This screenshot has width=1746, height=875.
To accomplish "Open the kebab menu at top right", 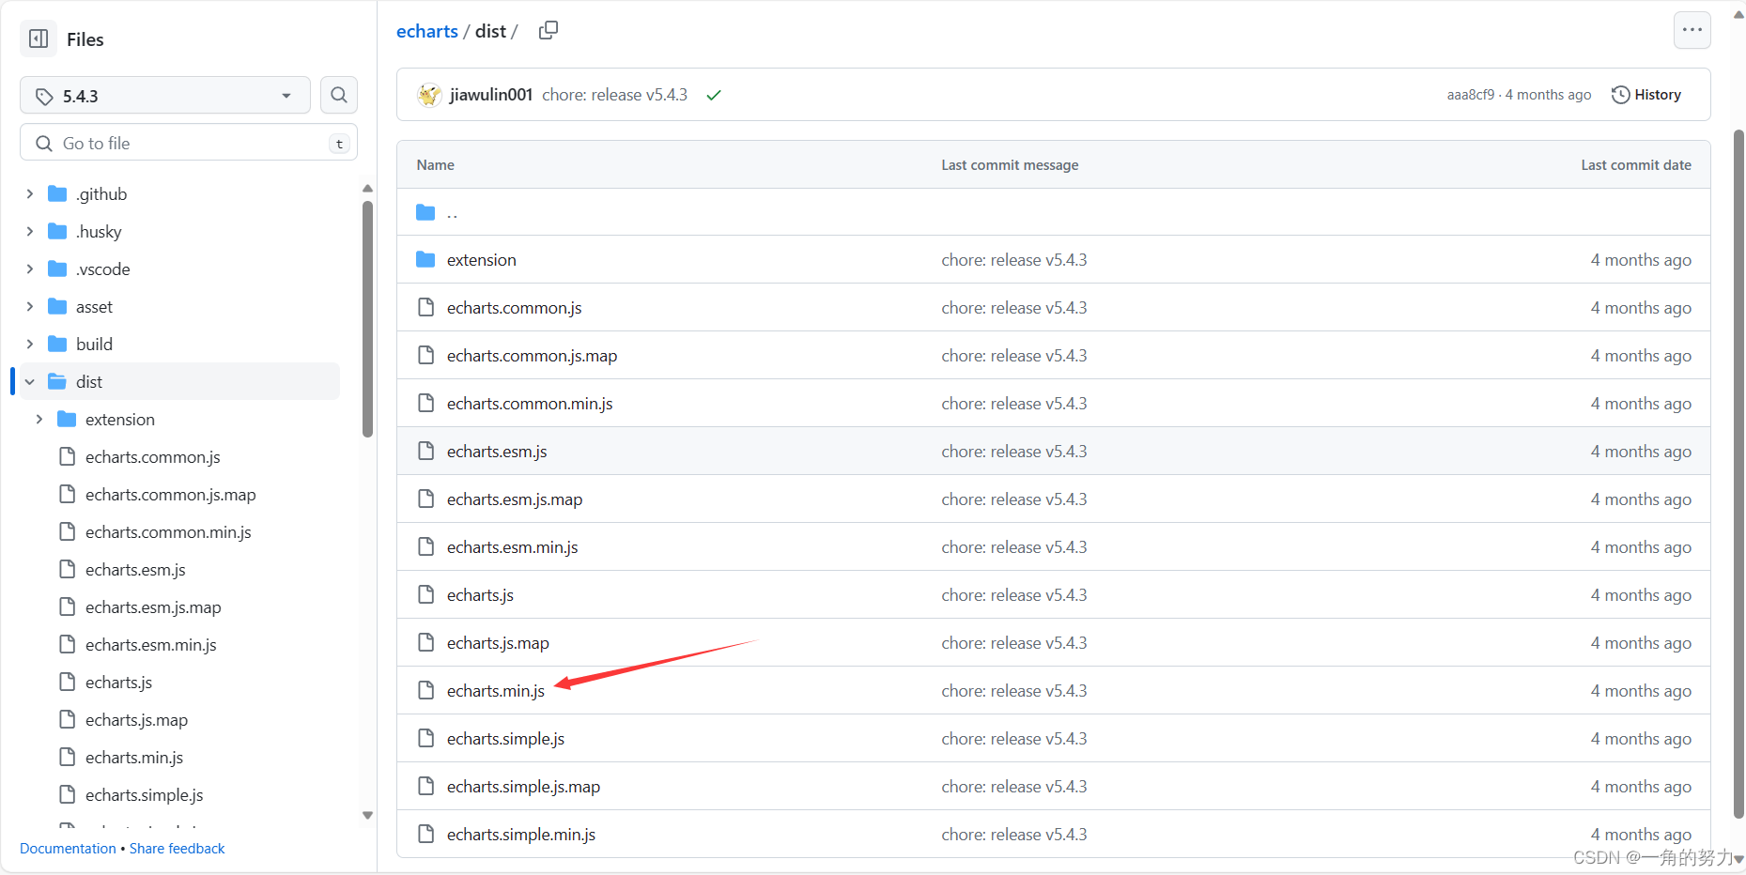I will point(1692,29).
